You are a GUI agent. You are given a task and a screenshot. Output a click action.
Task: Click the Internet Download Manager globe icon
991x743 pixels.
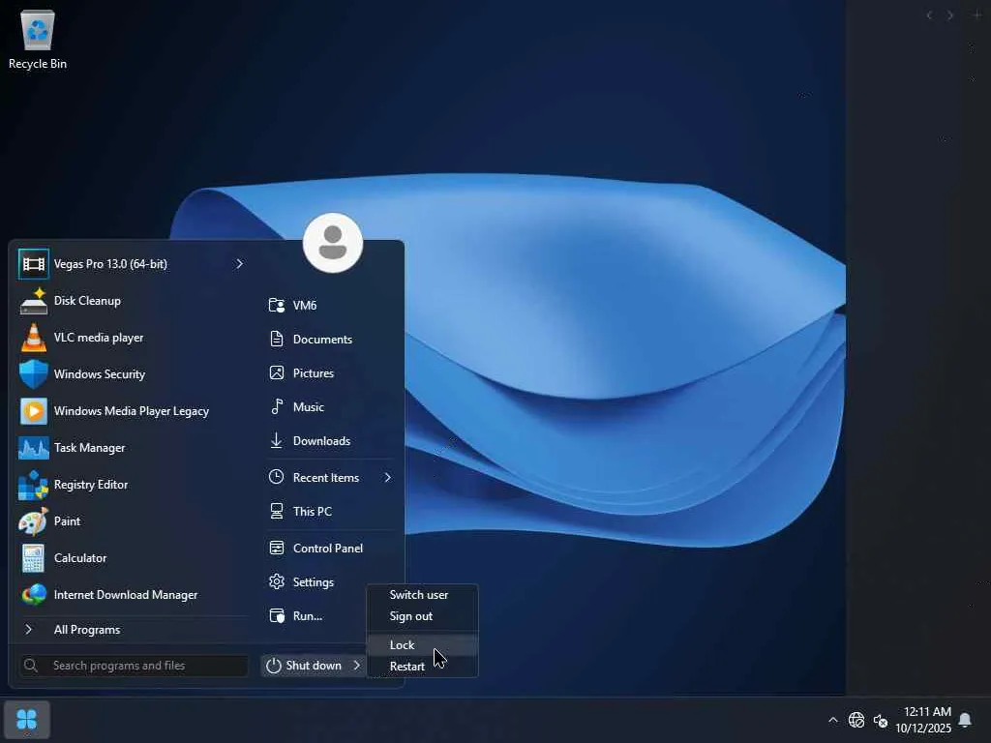[34, 595]
